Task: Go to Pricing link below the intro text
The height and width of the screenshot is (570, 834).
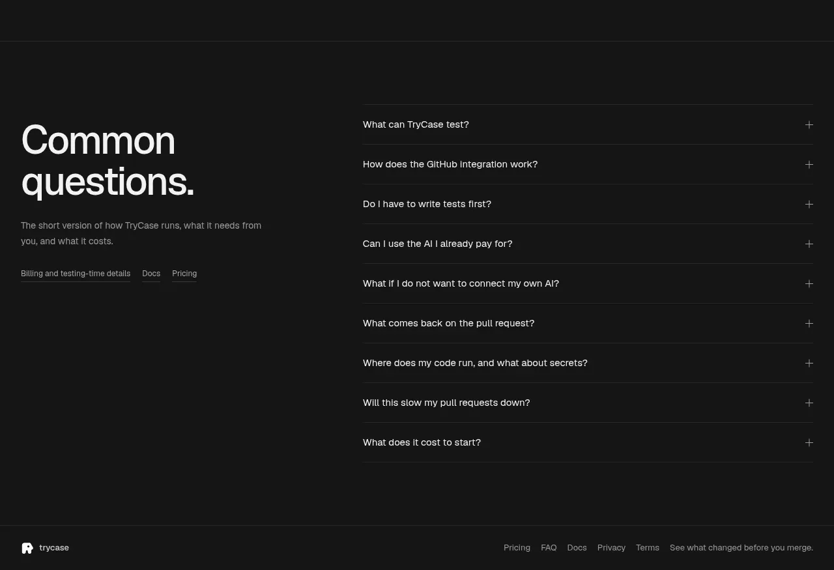Action: coord(184,274)
